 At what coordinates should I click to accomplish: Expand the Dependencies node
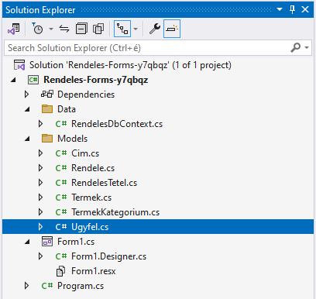pyautogui.click(x=26, y=95)
